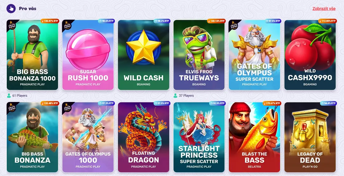Open the Big Bass Bonanza fish tile
The height and width of the screenshot is (176, 344).
33,137
